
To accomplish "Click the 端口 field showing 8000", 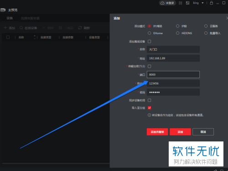I will coord(173,75).
